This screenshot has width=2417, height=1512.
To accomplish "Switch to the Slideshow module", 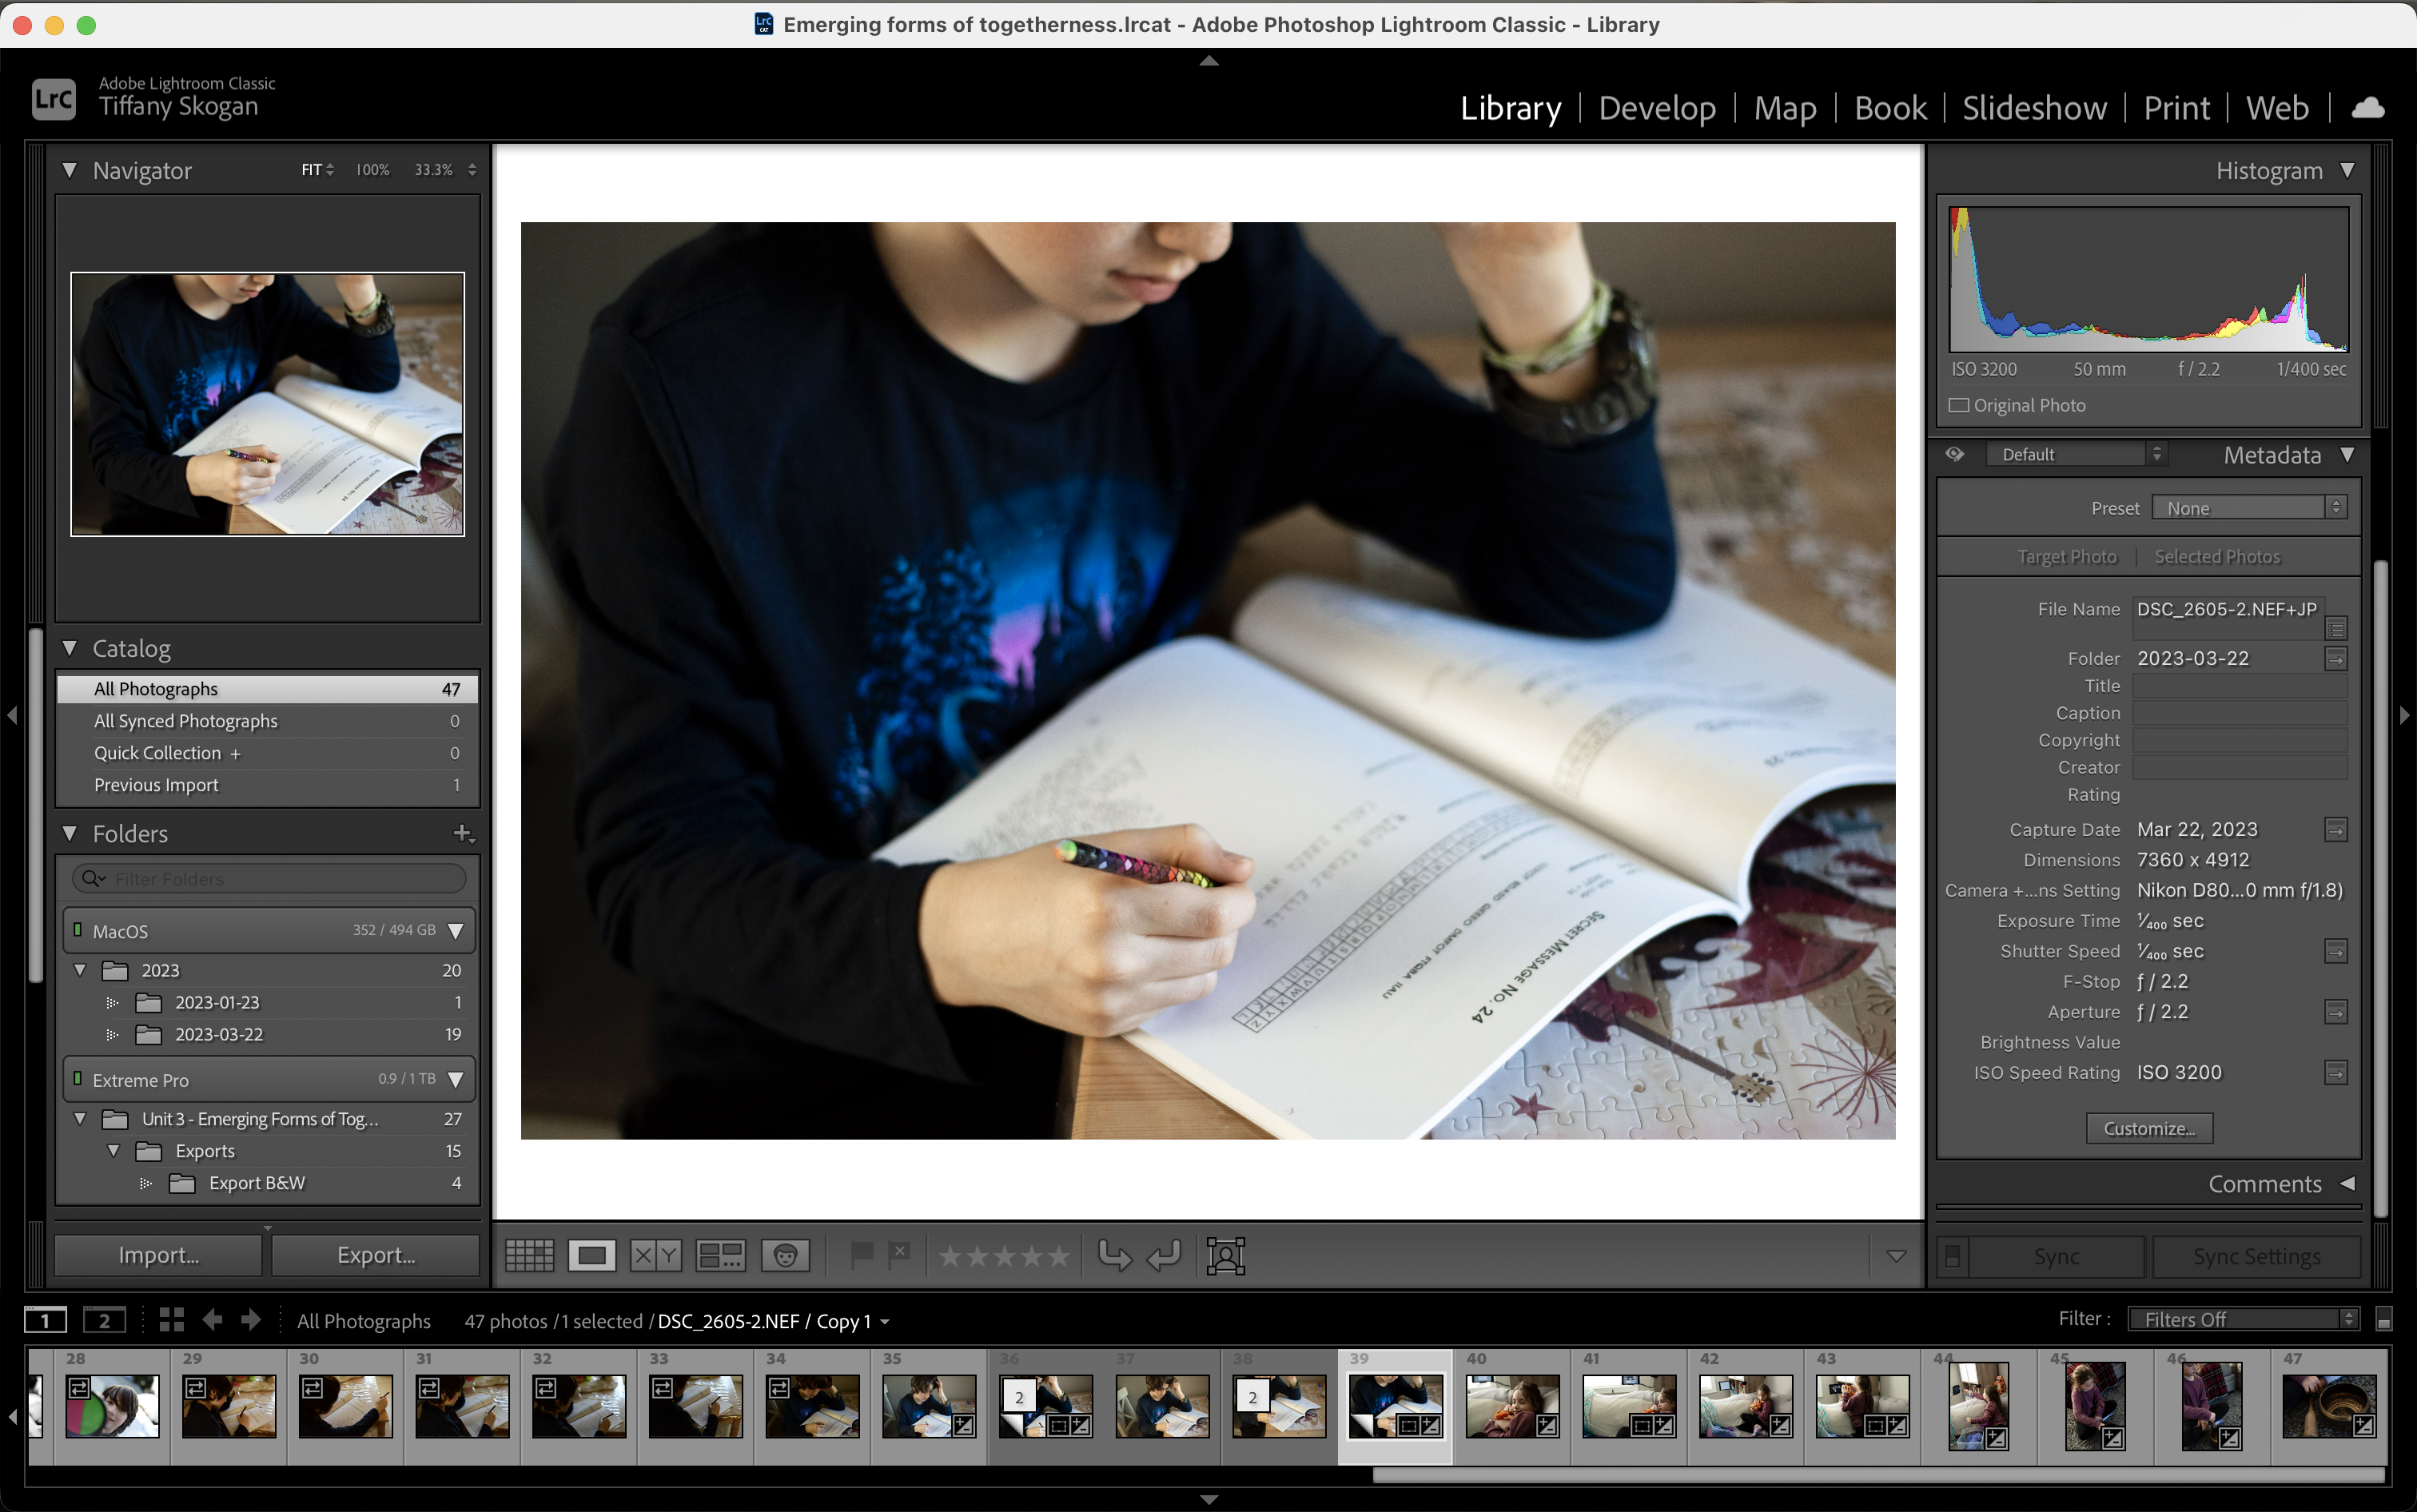I will point(2034,108).
